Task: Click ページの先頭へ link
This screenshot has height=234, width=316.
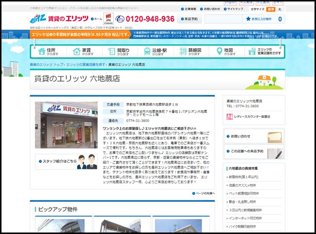Action: tap(203, 193)
